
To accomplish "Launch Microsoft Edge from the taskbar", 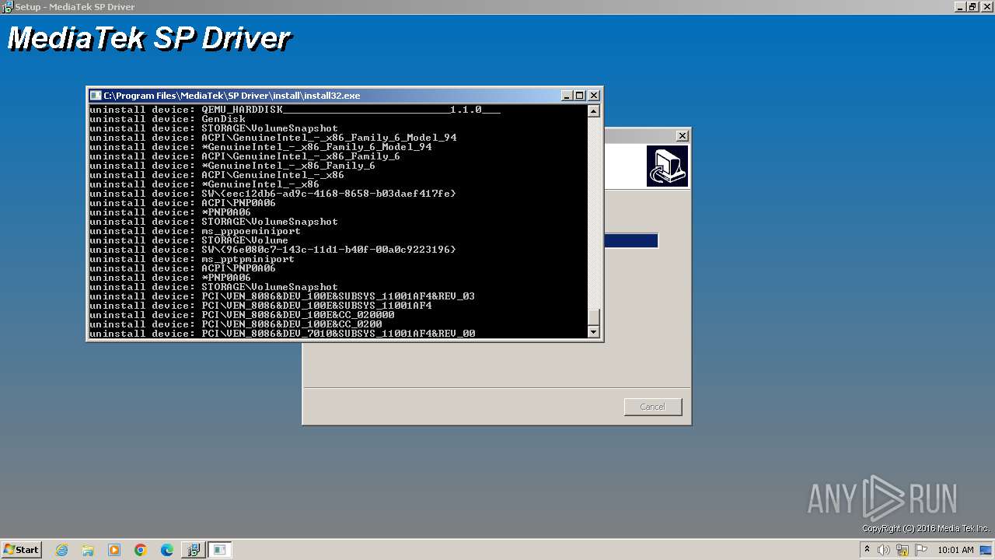I will (167, 550).
